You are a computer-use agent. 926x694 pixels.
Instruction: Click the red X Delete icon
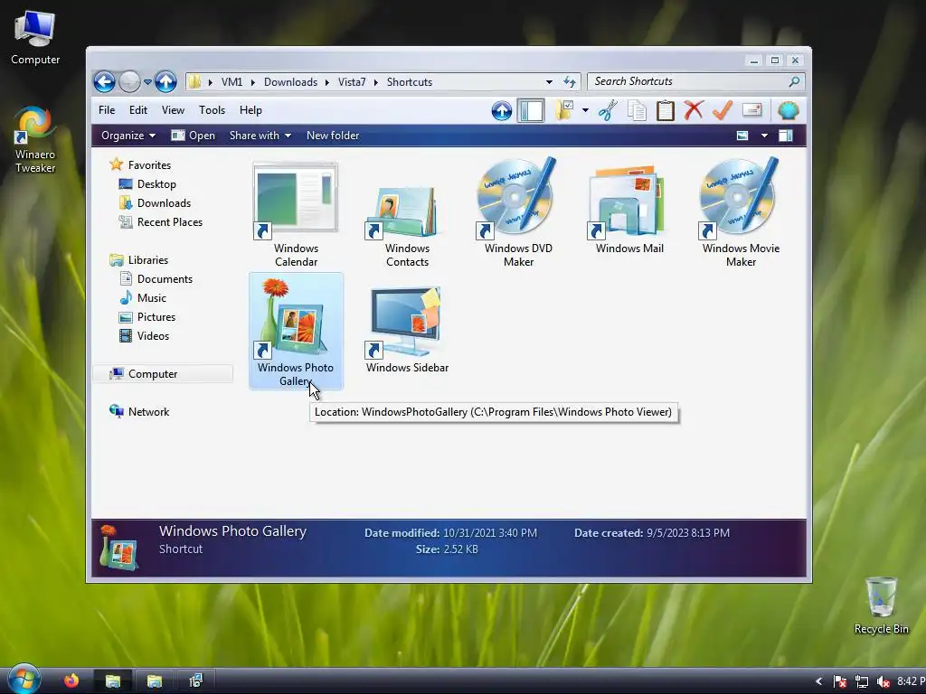(x=694, y=110)
